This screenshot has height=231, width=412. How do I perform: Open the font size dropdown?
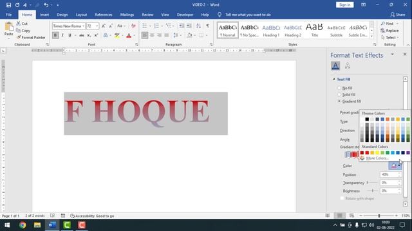[x=97, y=26]
